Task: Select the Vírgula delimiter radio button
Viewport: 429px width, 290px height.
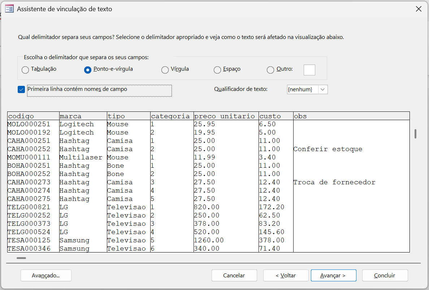Action: (165, 70)
